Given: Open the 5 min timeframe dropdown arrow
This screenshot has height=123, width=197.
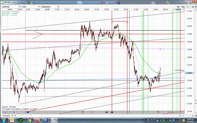Looking at the screenshot, I should [39, 7].
